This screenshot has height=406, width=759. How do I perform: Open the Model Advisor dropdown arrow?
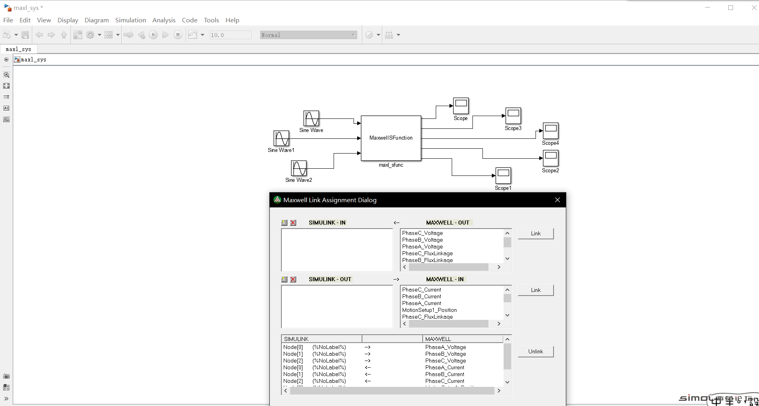click(x=378, y=35)
